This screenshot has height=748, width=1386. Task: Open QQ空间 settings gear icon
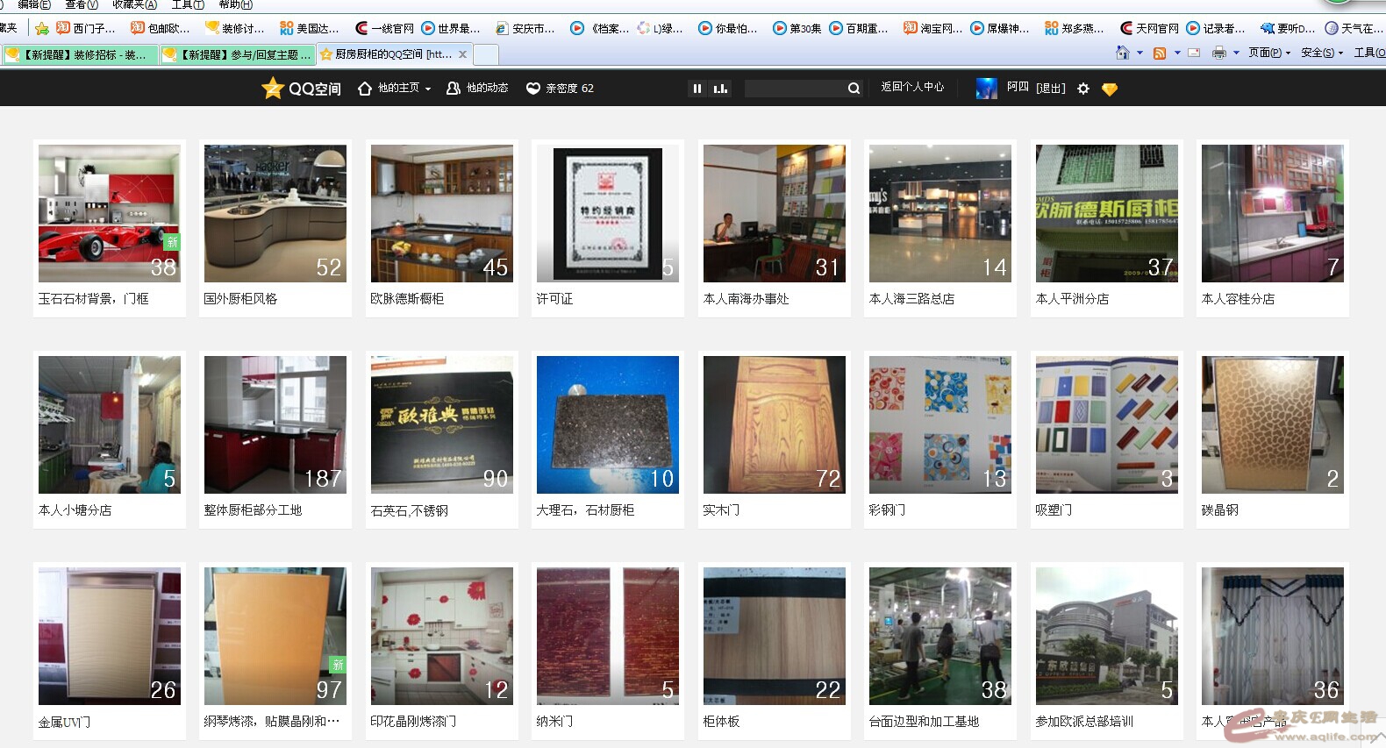[x=1083, y=89]
